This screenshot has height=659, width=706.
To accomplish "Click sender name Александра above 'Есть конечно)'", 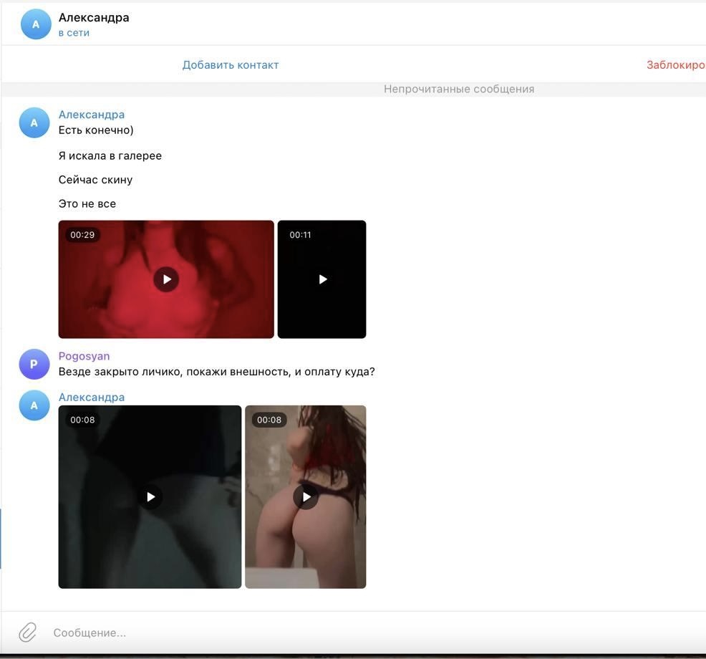I will 92,115.
